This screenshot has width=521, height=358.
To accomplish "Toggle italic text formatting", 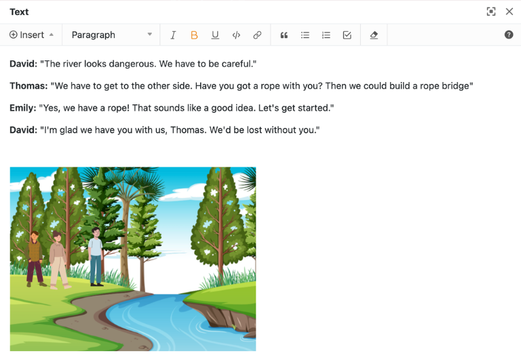I will click(173, 35).
